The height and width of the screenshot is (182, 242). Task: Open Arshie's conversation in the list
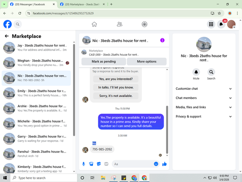pos(36,108)
